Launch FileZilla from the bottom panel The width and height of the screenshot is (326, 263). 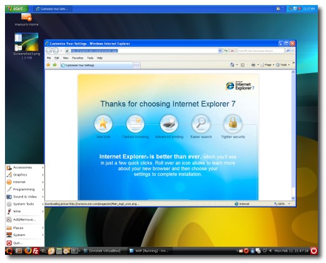coord(36,251)
